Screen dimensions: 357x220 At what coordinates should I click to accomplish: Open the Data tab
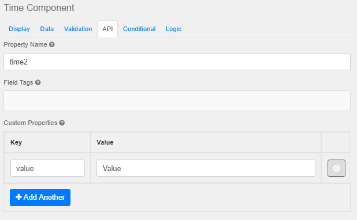pos(47,29)
